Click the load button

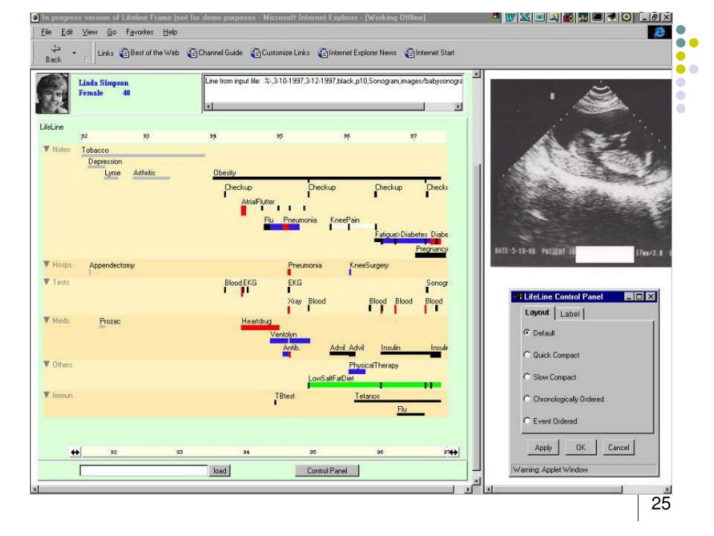[220, 471]
